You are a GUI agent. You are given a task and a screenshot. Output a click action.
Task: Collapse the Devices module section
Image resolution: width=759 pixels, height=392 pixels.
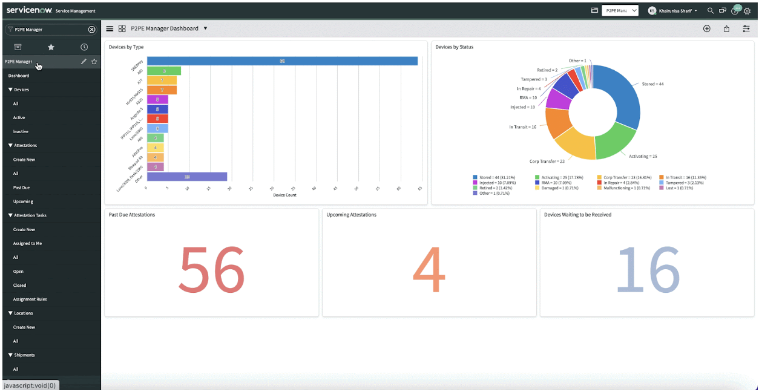[18, 90]
